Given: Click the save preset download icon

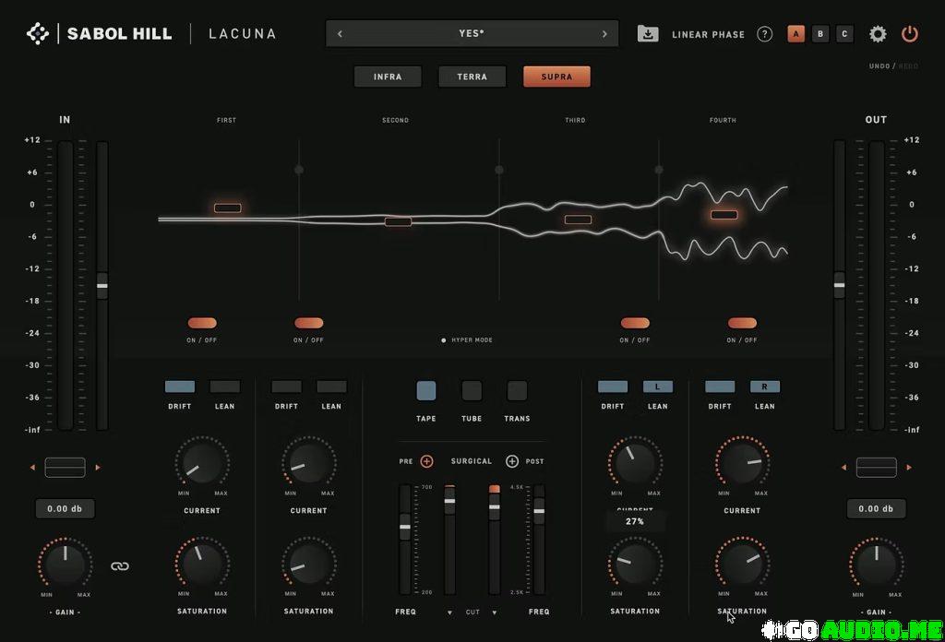Looking at the screenshot, I should [647, 34].
